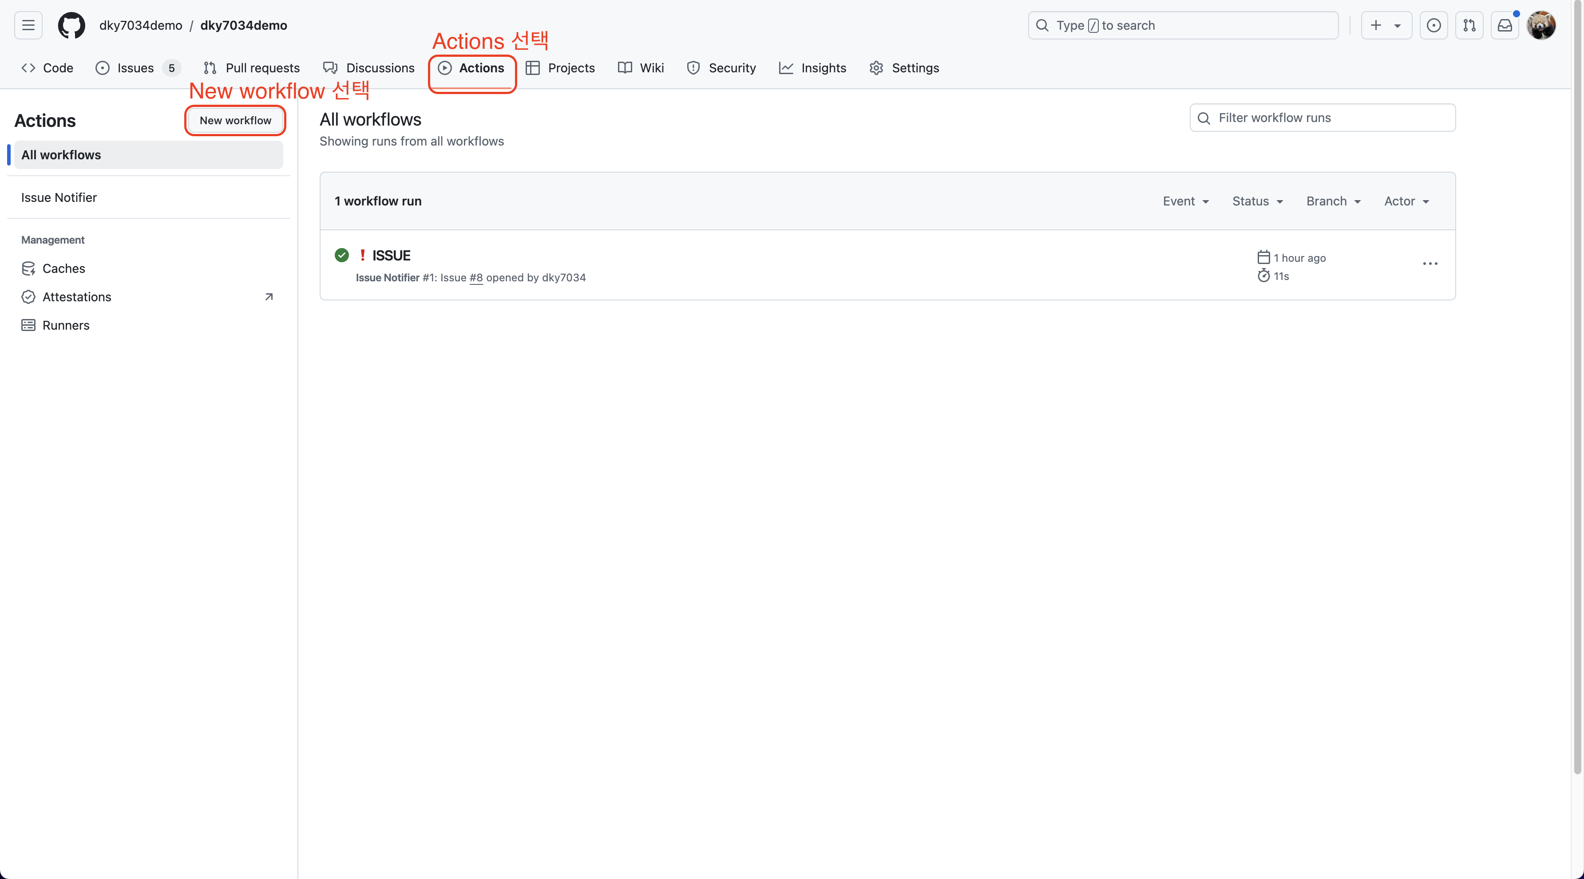Expand the Event filter dropdown
The height and width of the screenshot is (879, 1584).
[x=1185, y=201]
